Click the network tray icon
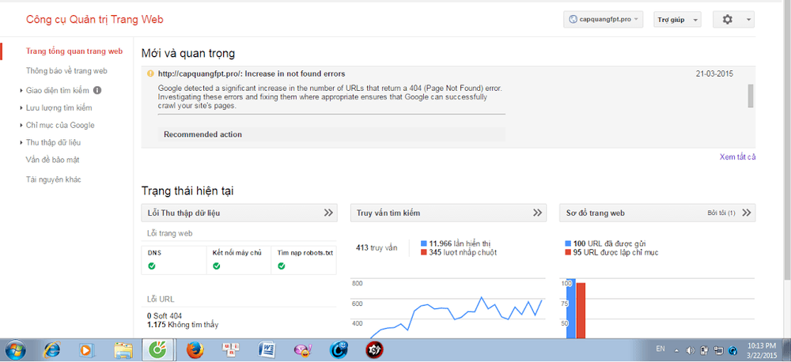 click(719, 350)
